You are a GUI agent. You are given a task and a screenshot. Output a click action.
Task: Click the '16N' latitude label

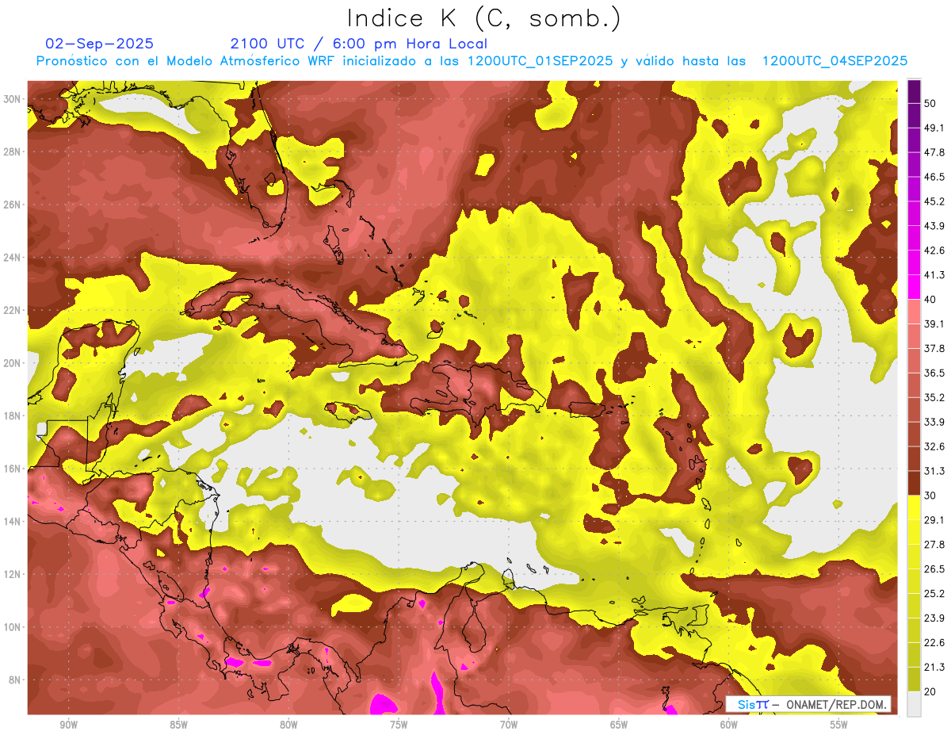pyautogui.click(x=12, y=469)
